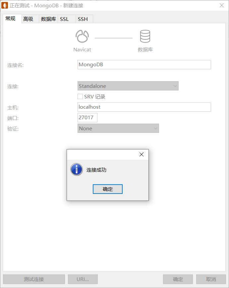This screenshot has height=288, width=229.
Task: Click the 端口: label
Action: point(13,118)
